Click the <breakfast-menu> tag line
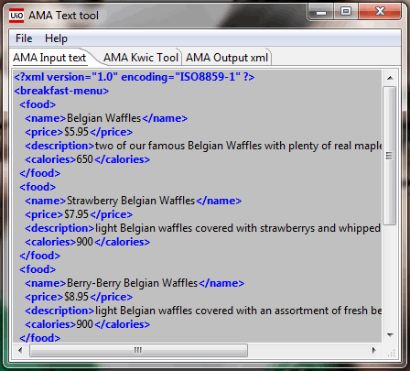 61,91
